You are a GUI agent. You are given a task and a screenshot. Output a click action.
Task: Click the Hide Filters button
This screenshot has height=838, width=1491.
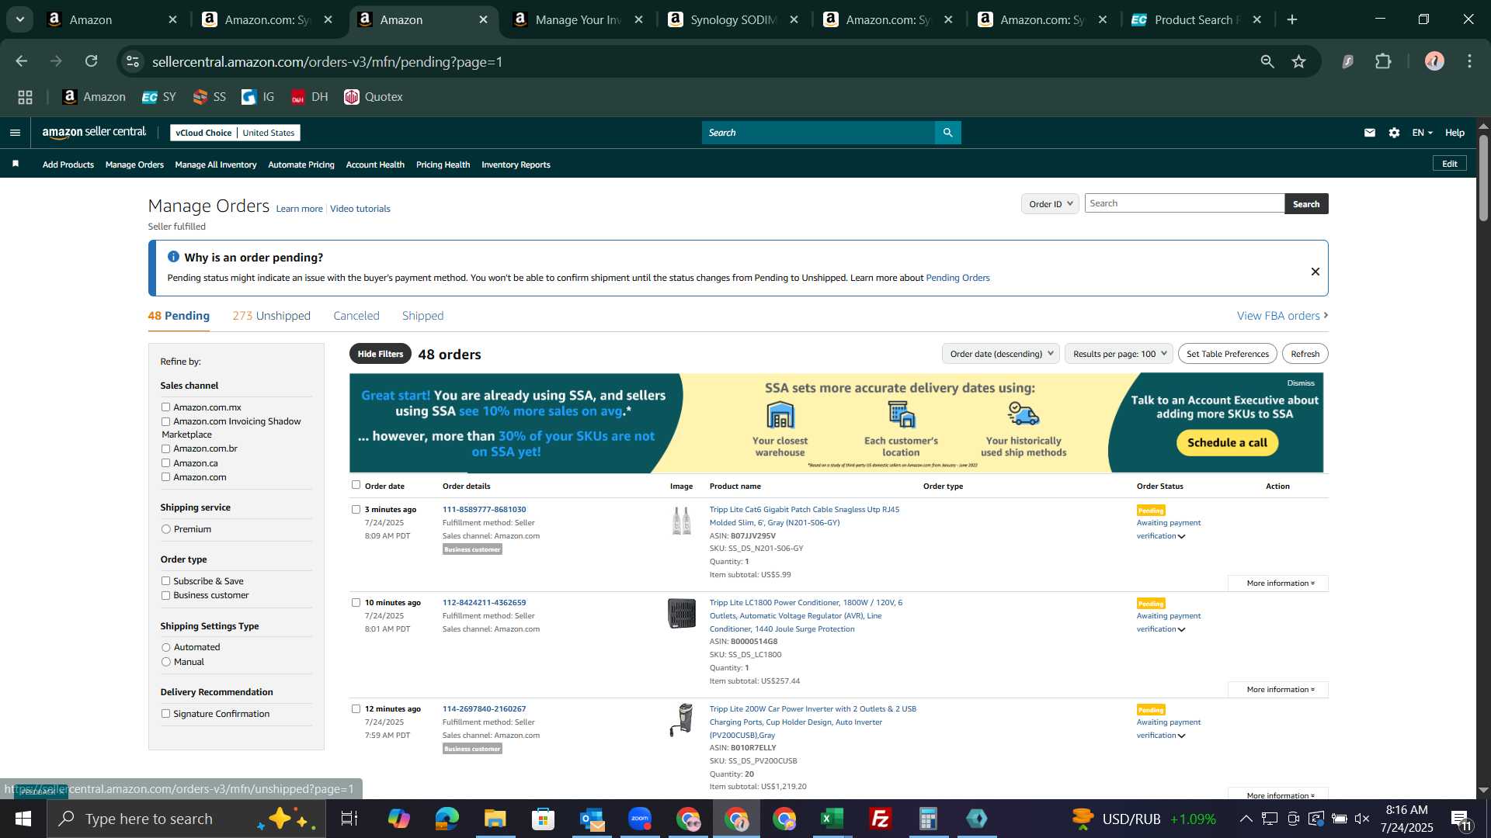(x=381, y=354)
